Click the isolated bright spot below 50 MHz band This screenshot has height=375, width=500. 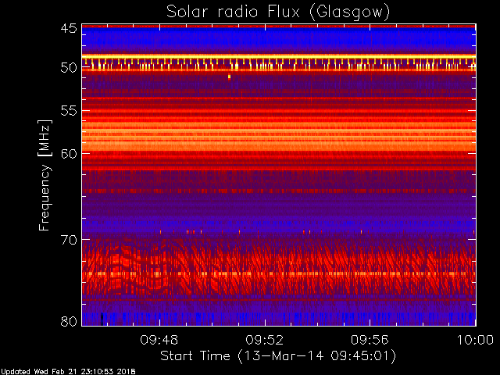click(229, 77)
